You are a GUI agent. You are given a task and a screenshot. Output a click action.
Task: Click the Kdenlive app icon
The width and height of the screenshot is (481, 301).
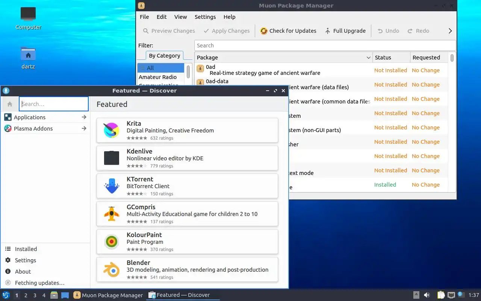click(112, 158)
